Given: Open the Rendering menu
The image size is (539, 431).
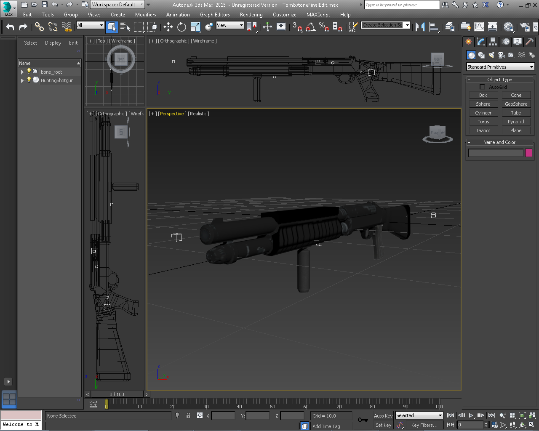Looking at the screenshot, I should 251,15.
